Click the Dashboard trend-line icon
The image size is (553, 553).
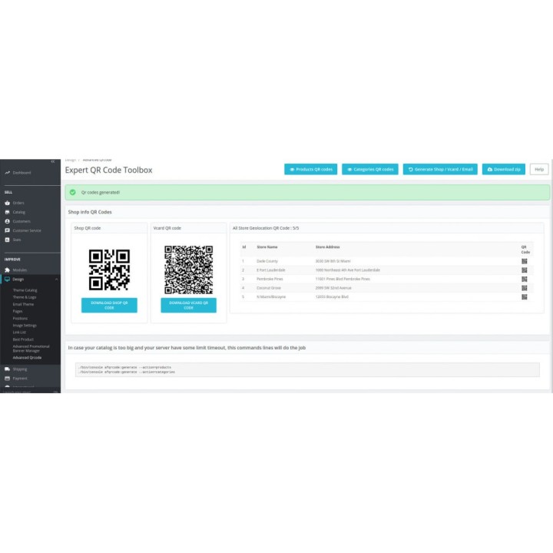(x=8, y=173)
